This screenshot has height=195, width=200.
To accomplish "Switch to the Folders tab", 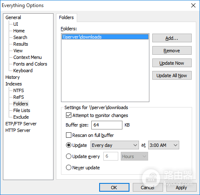I will 66,17.
